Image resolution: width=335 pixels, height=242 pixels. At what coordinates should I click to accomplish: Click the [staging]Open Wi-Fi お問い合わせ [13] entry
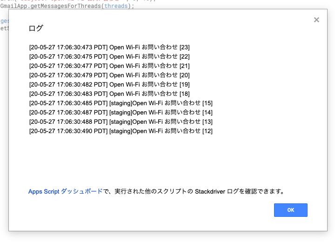pos(121,122)
